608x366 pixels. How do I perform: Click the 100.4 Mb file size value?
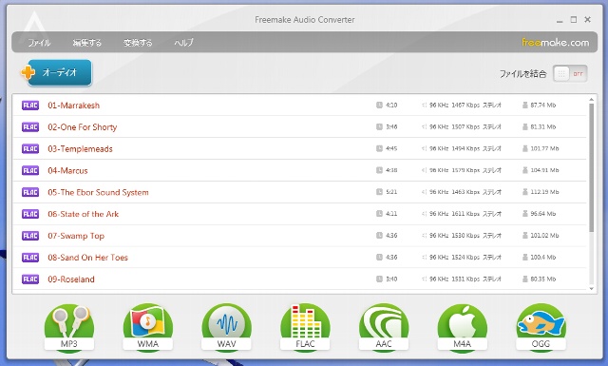(542, 257)
